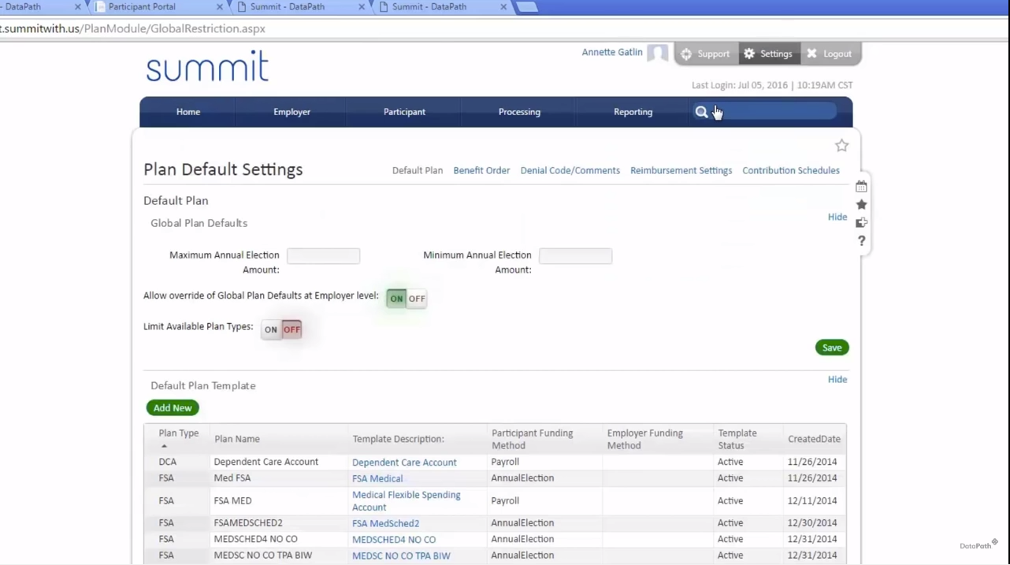Open Medical Flexible Spending Account link
This screenshot has height=565, width=1010.
pos(407,501)
